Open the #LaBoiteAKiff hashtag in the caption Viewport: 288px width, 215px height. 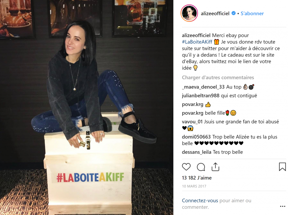pos(197,42)
